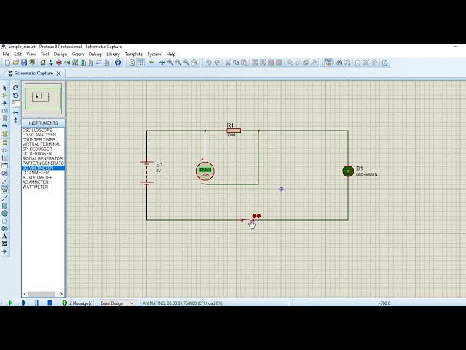Click the Zoom Out magnifier icon

(x=178, y=63)
